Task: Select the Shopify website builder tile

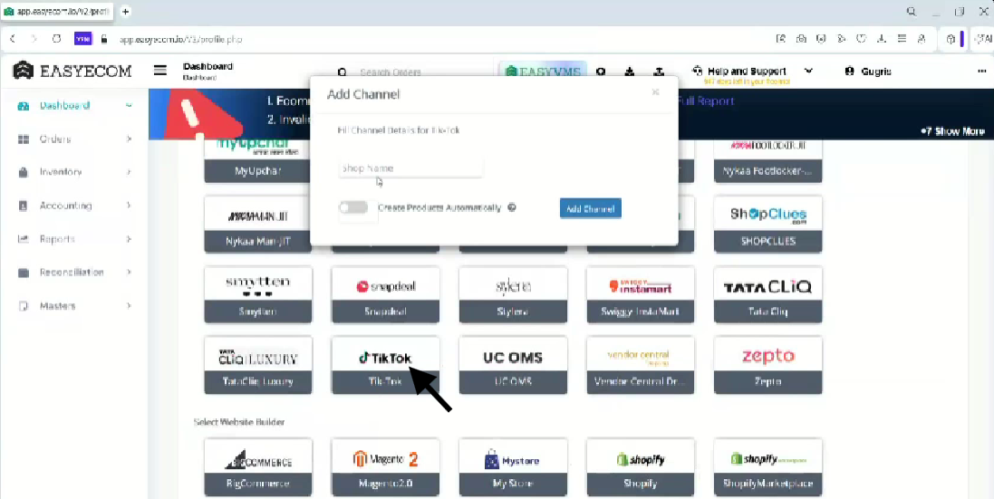Action: click(x=640, y=467)
